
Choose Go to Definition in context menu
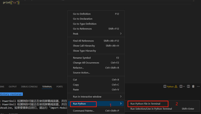tap(96, 14)
